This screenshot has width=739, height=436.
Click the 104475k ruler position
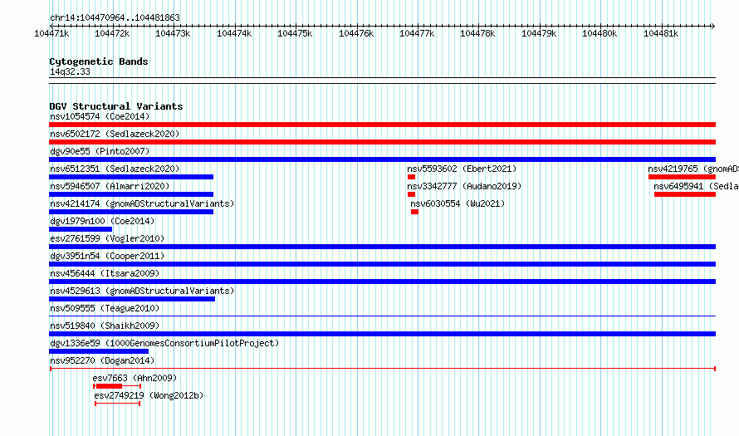tap(295, 33)
